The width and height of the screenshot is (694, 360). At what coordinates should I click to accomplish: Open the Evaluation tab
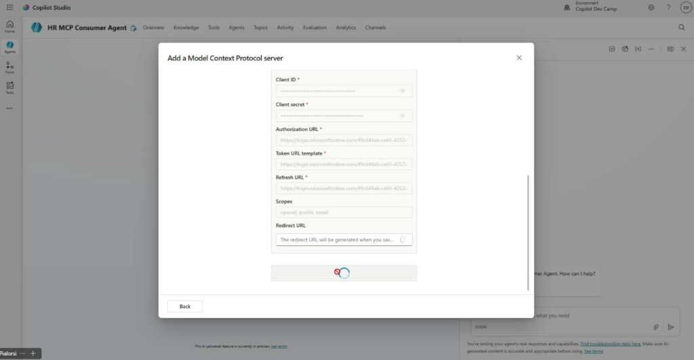click(314, 27)
